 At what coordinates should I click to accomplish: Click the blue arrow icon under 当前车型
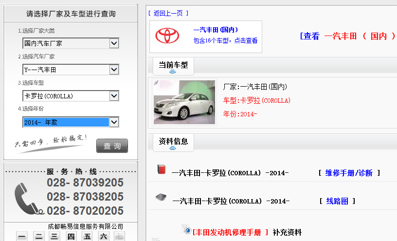coord(173,72)
